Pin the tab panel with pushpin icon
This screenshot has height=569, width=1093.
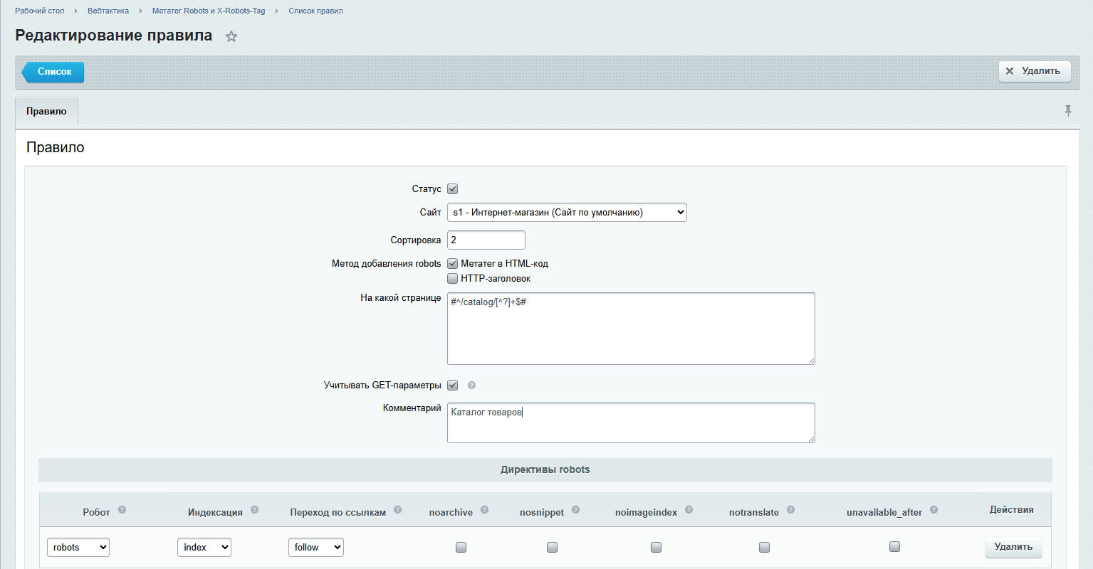[x=1068, y=110]
